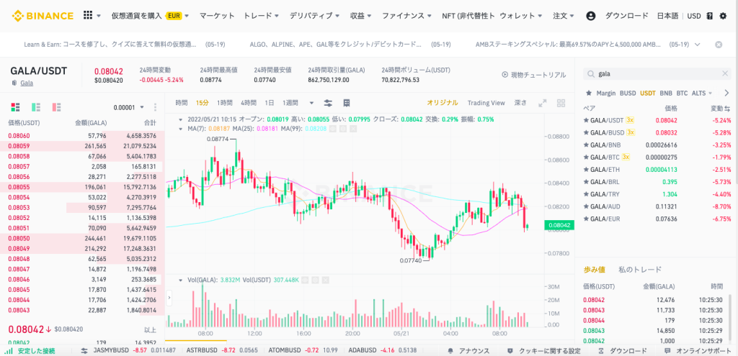The width and height of the screenshot is (738, 356).
Task: Open the settings gear icon
Action: pos(723,15)
